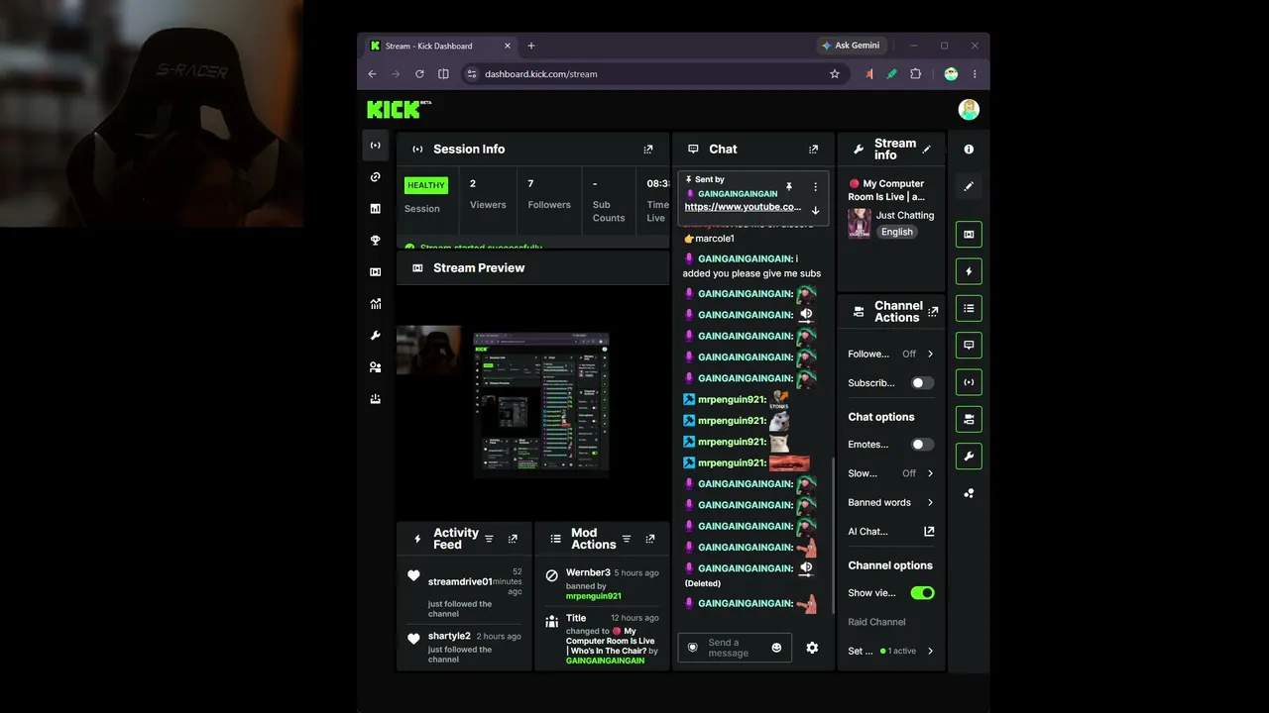Toggle Stream Preview widget in right sidebar

[969, 235]
